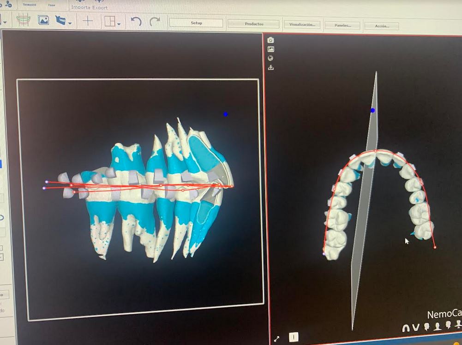Select the blue jaw model icon
Image resolution: width=462 pixels, height=345 pixels.
61,21
